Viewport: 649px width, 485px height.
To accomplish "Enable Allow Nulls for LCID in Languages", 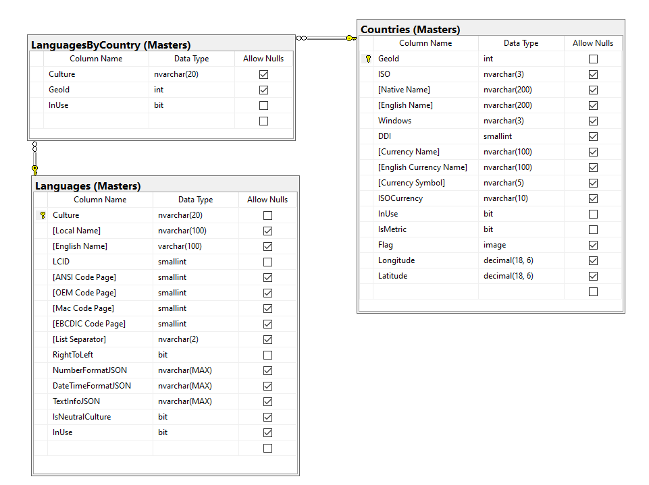I will (x=267, y=262).
